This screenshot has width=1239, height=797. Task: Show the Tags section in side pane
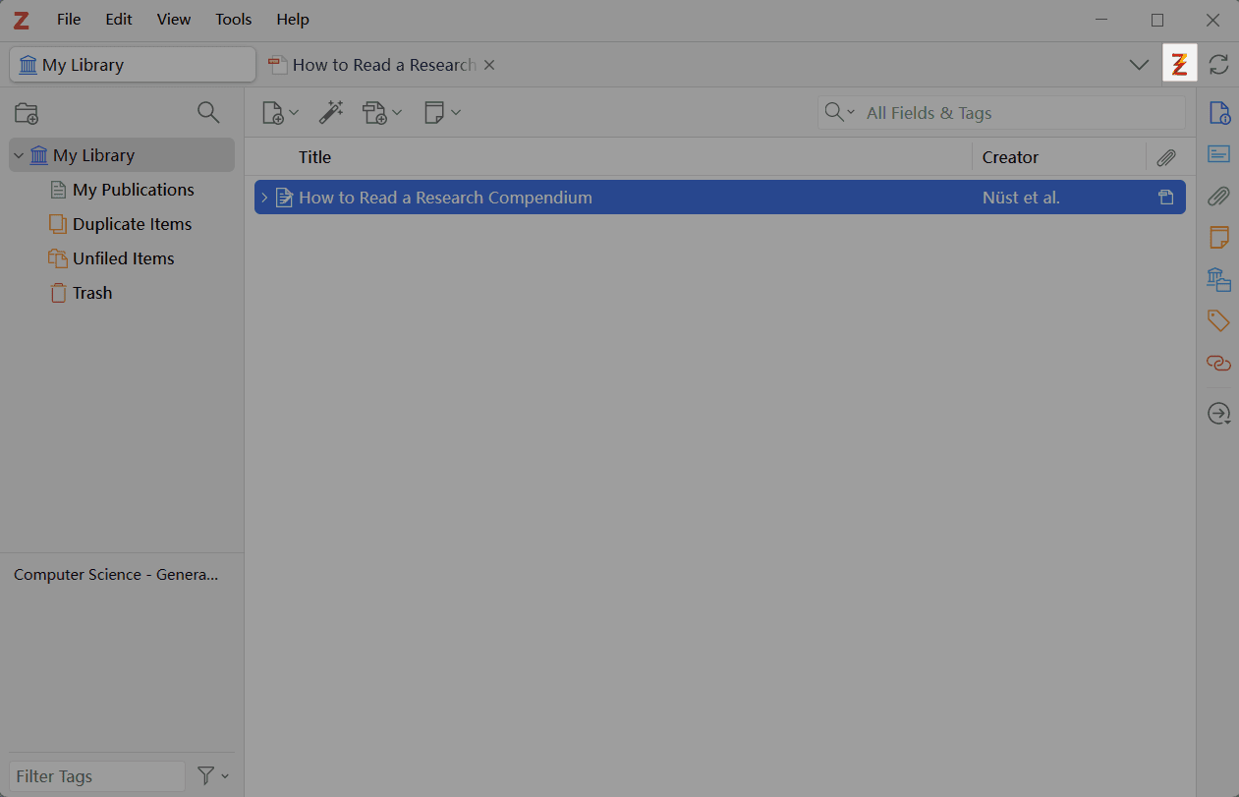[x=1218, y=320]
